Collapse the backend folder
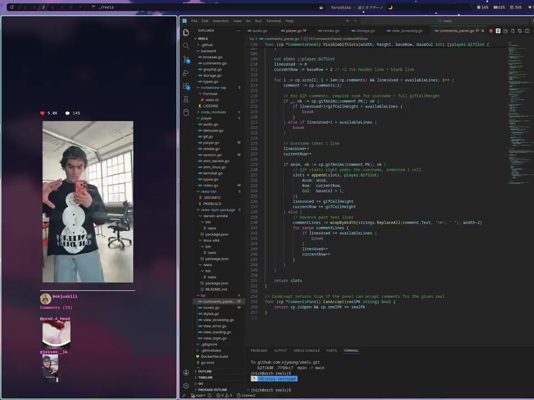534x400 pixels. tap(208, 51)
